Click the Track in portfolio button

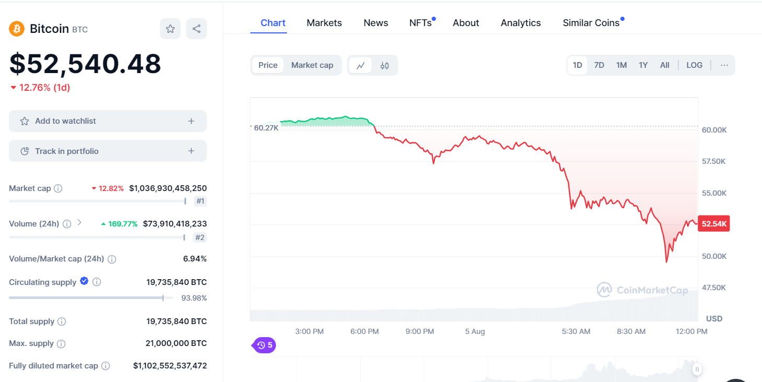(108, 151)
